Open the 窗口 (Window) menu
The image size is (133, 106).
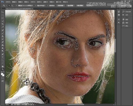(x=59, y=2)
